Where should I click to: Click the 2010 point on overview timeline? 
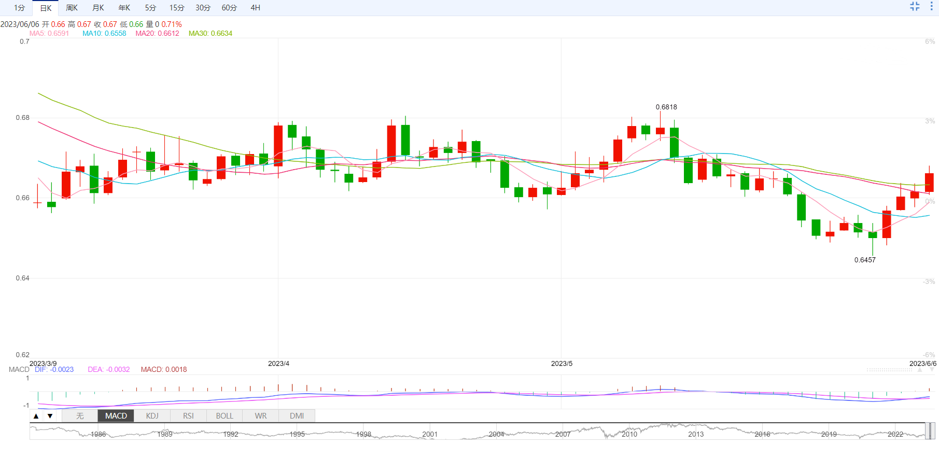click(x=629, y=434)
